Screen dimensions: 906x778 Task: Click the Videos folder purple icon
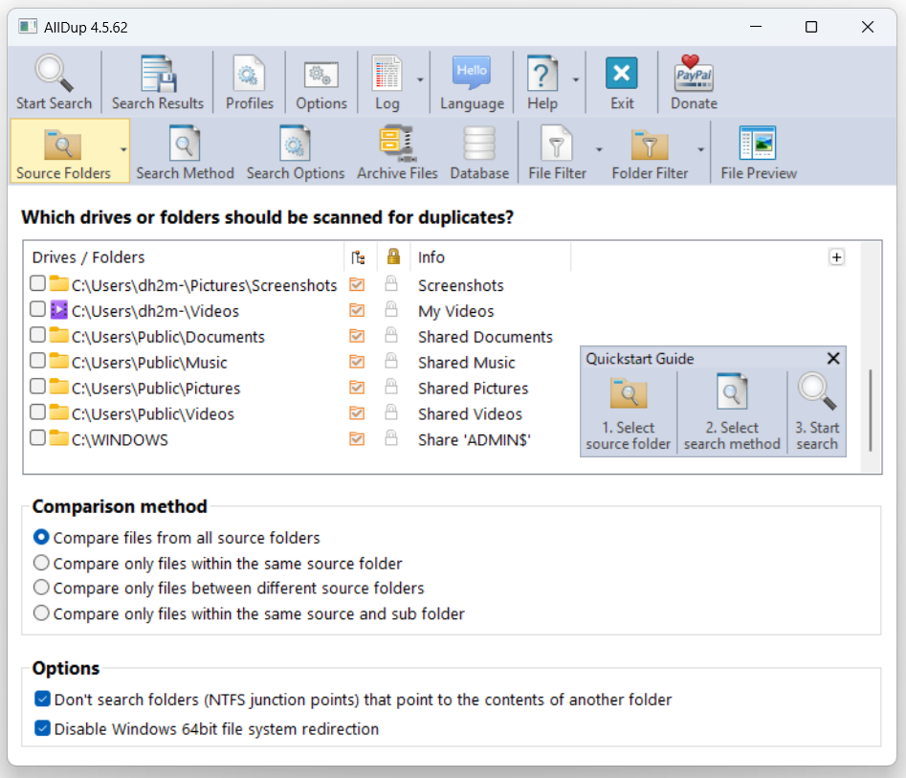59,310
